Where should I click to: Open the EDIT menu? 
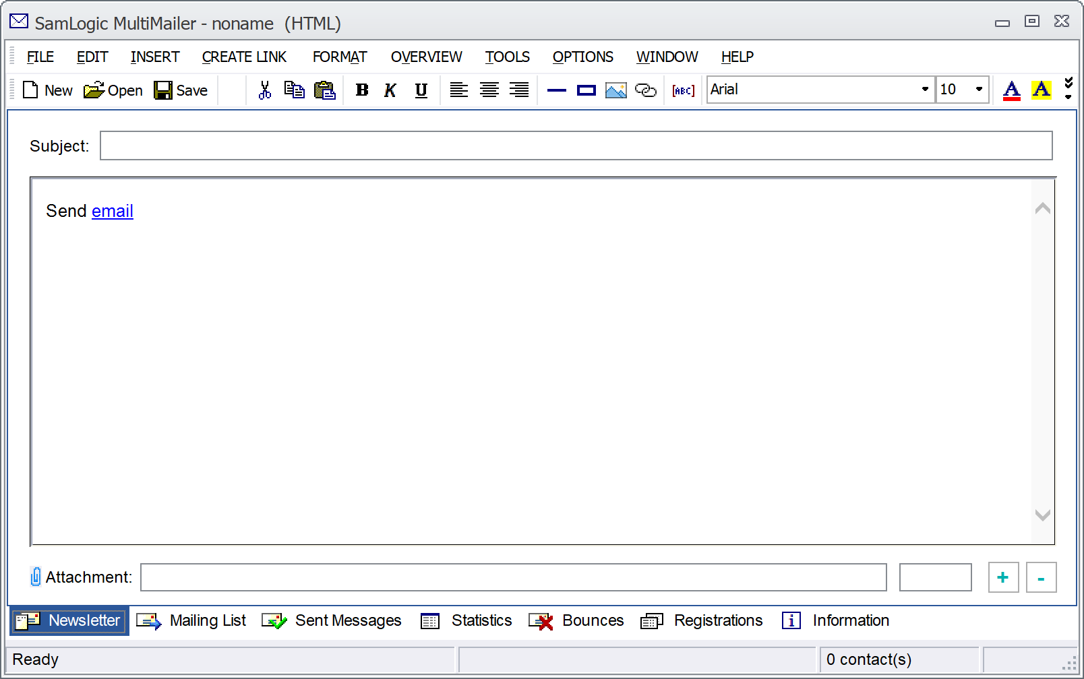[x=92, y=57]
